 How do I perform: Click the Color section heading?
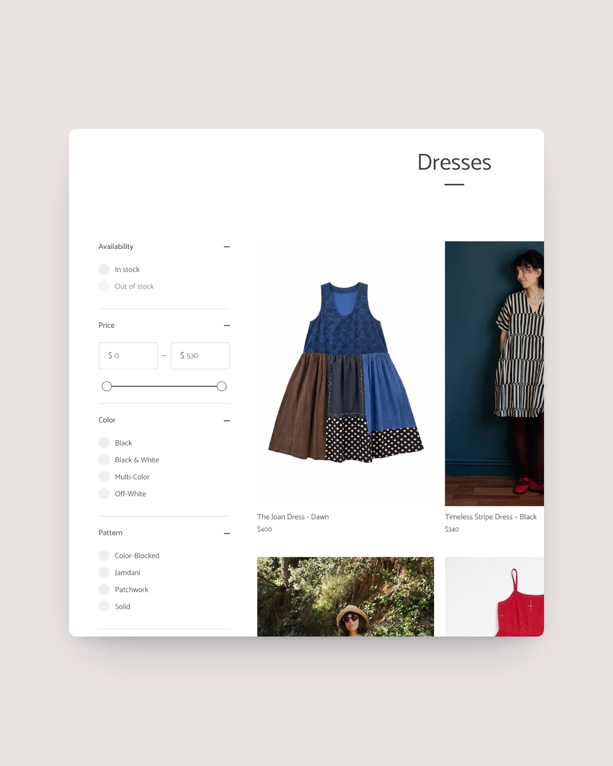[x=107, y=420]
